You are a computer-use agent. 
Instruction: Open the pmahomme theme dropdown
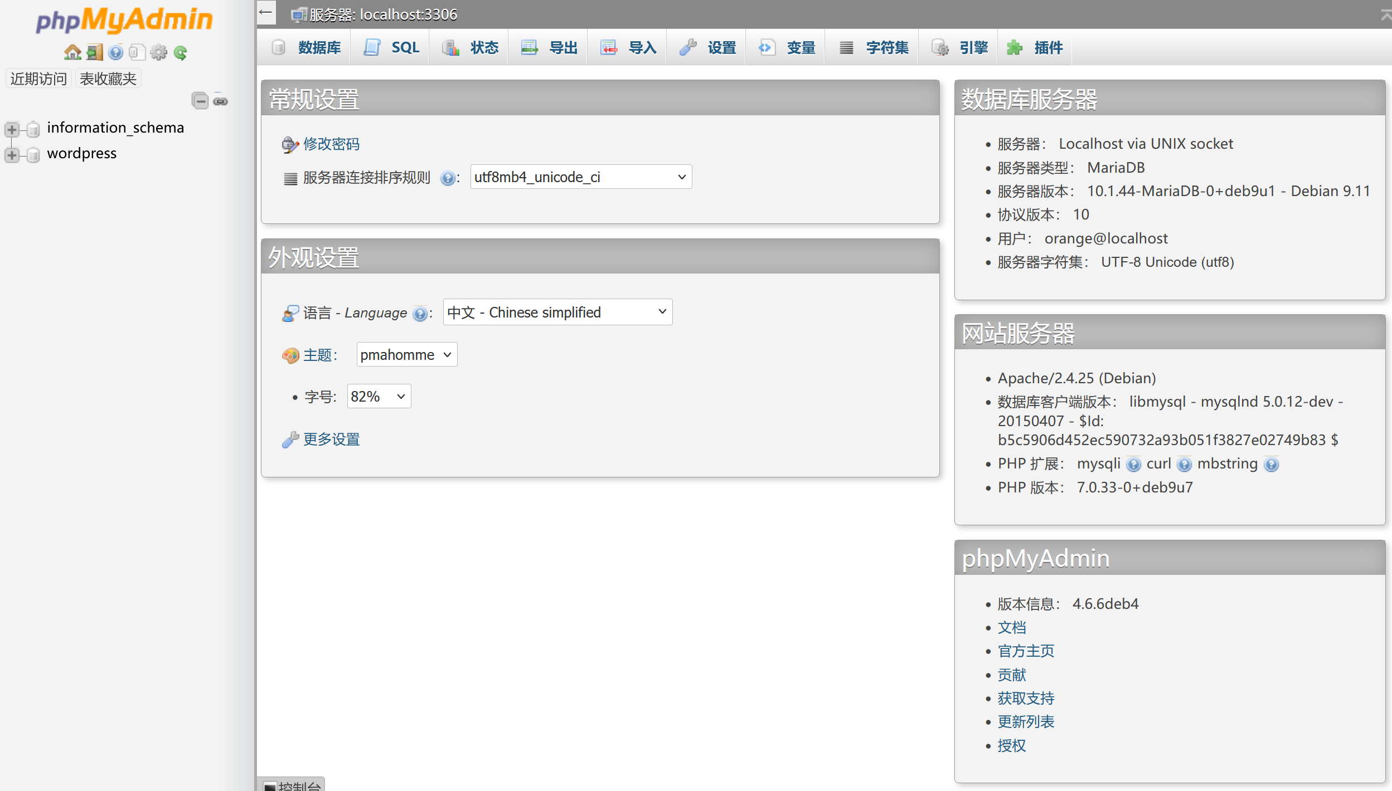(x=406, y=355)
